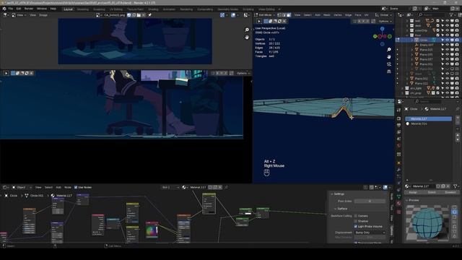Click the Select button in material panel

pyautogui.click(x=432, y=192)
